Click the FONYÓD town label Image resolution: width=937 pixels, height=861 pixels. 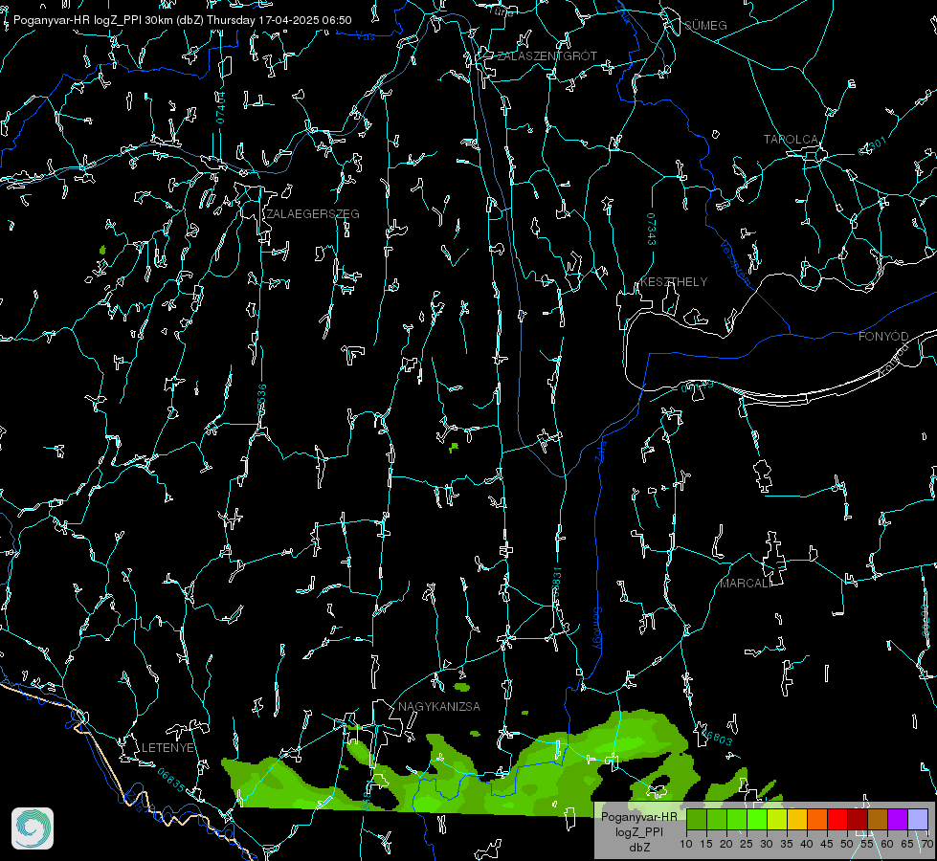tap(883, 337)
